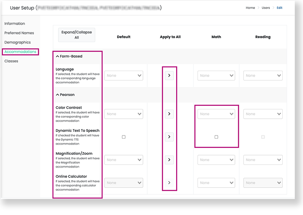This screenshot has height=215, width=303.
Task: Open Reading Color Contrast dropdown
Action: [x=263, y=114]
